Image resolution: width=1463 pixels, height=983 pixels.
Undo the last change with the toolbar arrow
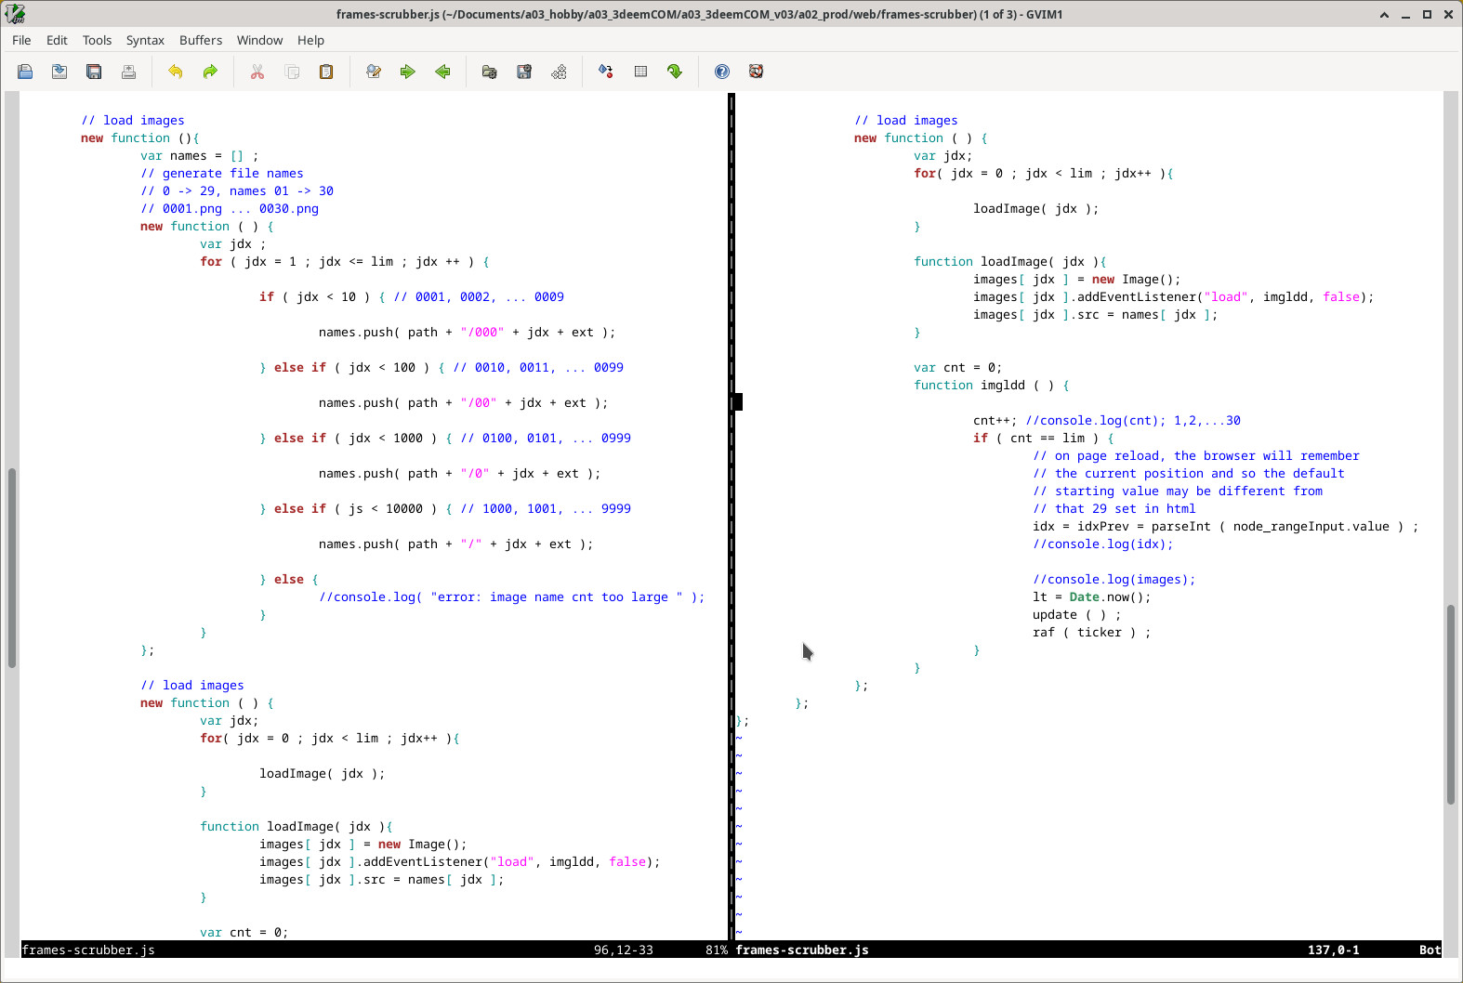[x=175, y=72]
